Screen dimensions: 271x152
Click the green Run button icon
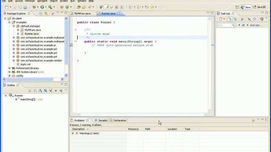point(42,7)
